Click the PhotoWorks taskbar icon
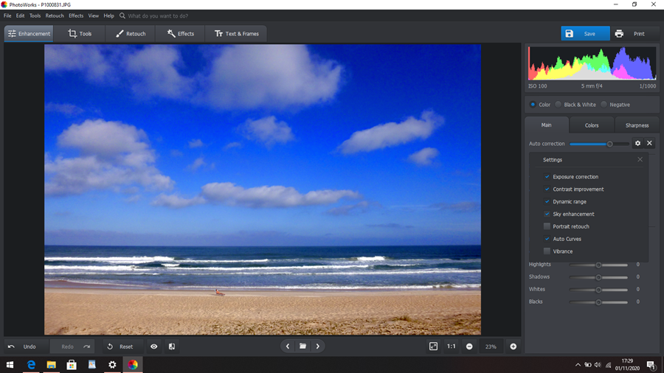 point(133,365)
